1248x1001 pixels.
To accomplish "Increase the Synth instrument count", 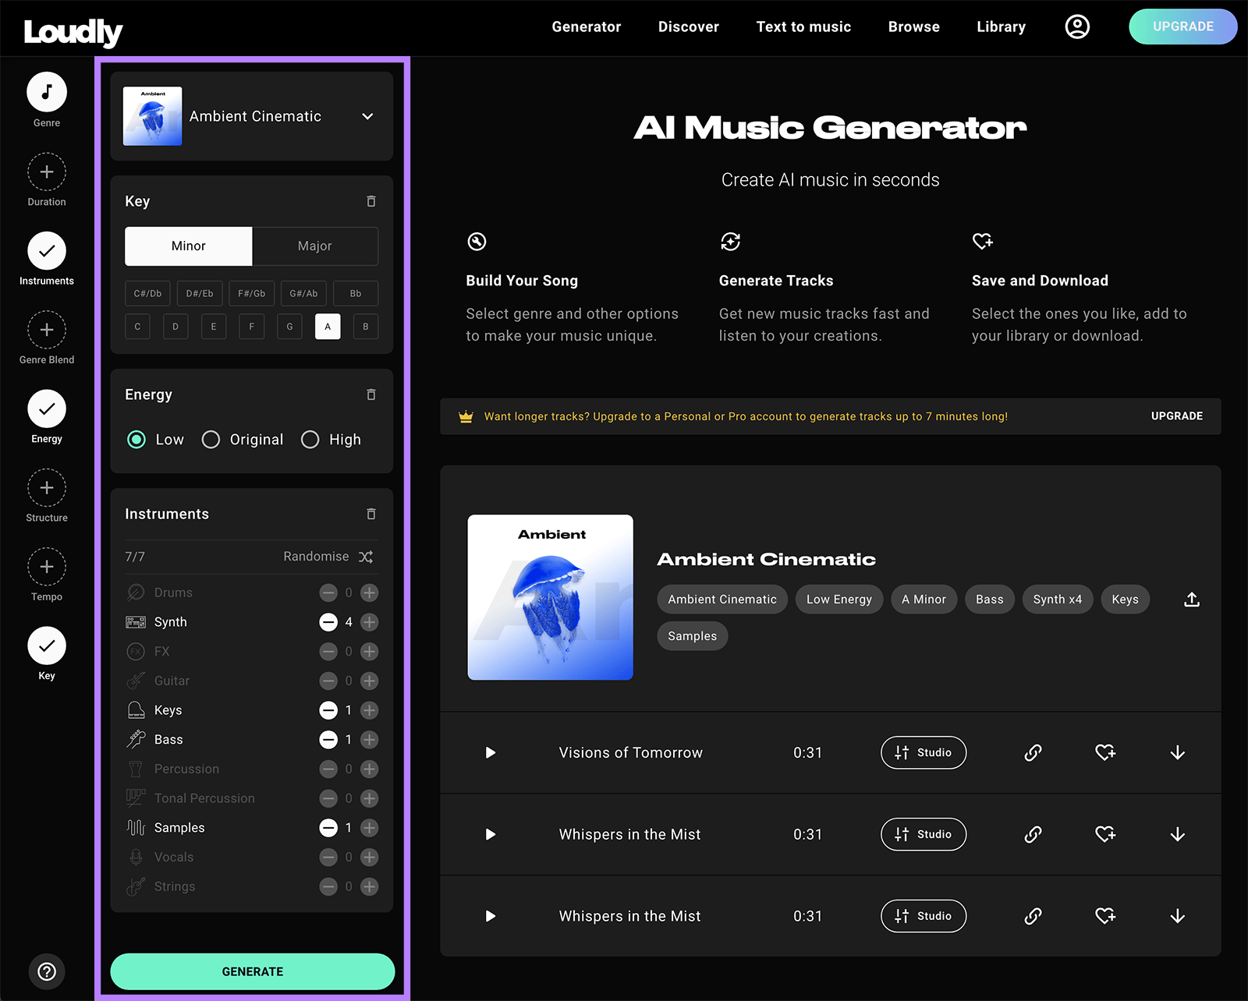I will click(x=370, y=622).
